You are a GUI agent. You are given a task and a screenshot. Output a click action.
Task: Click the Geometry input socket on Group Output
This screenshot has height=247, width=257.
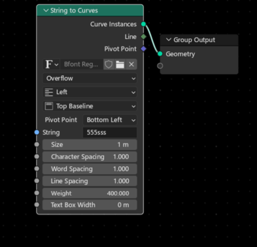pyautogui.click(x=160, y=54)
